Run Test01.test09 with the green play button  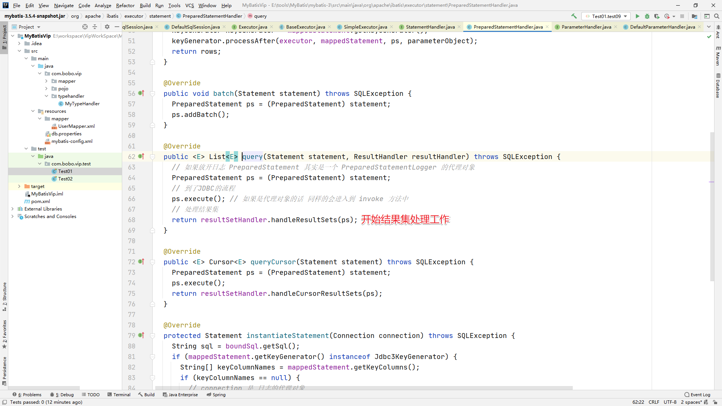point(637,16)
